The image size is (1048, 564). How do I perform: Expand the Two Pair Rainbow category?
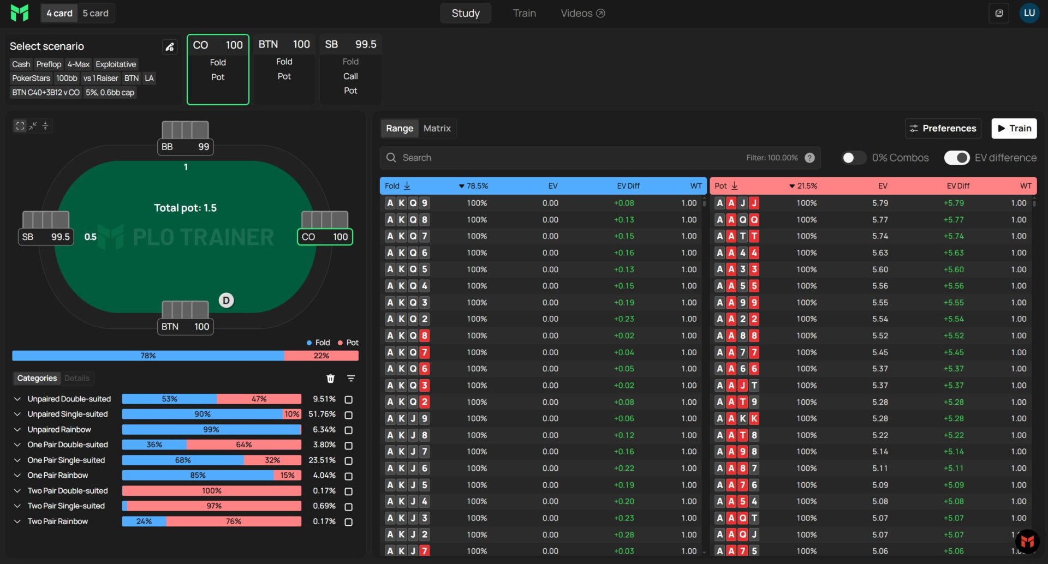pyautogui.click(x=17, y=521)
